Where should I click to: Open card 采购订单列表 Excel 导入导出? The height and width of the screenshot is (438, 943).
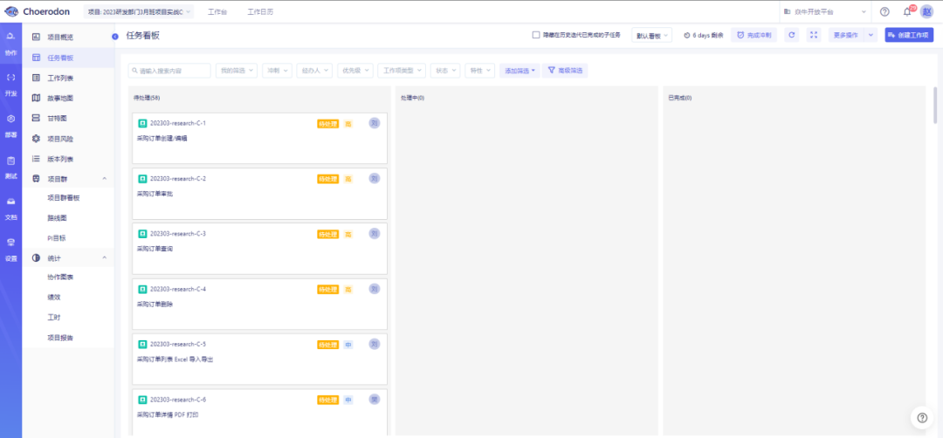259,359
